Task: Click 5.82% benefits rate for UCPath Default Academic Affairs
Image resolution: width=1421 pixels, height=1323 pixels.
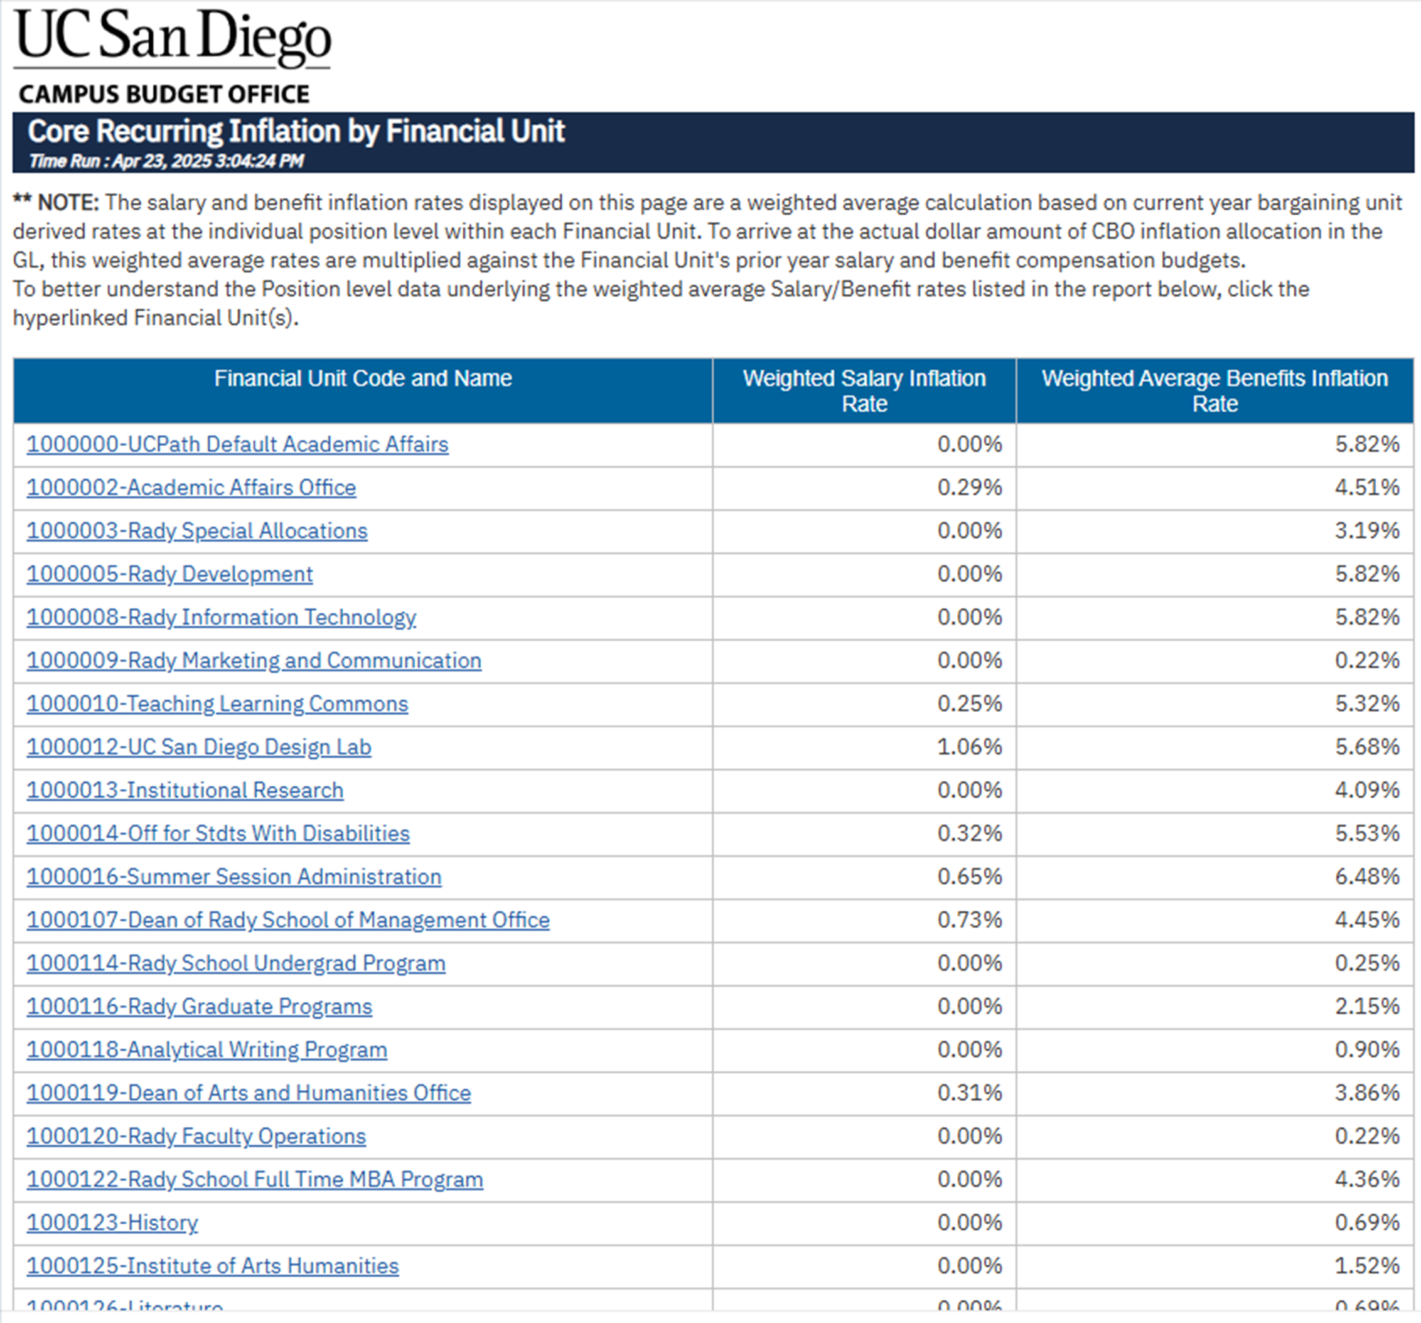Action: pyautogui.click(x=1366, y=444)
